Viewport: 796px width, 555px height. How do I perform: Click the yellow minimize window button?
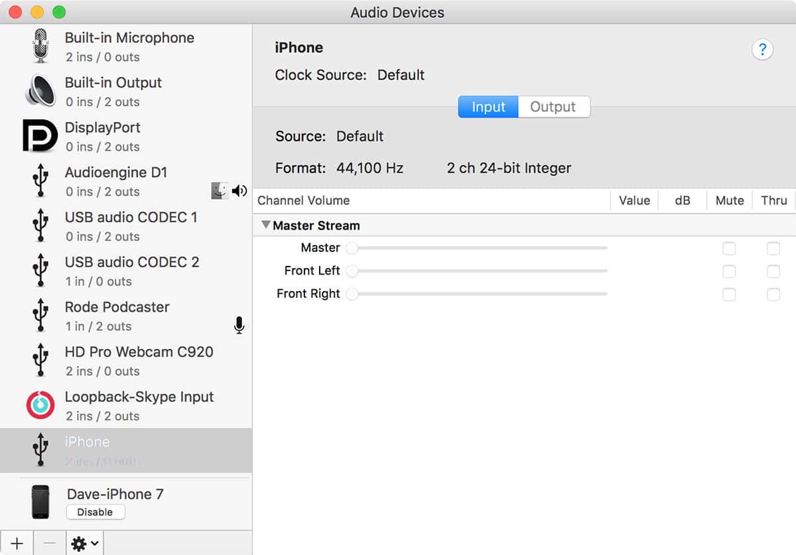tap(37, 12)
